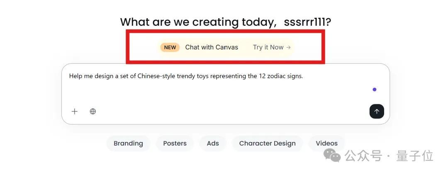This screenshot has width=448, height=174.
Task: Choose the Videos category chip
Action: [326, 143]
